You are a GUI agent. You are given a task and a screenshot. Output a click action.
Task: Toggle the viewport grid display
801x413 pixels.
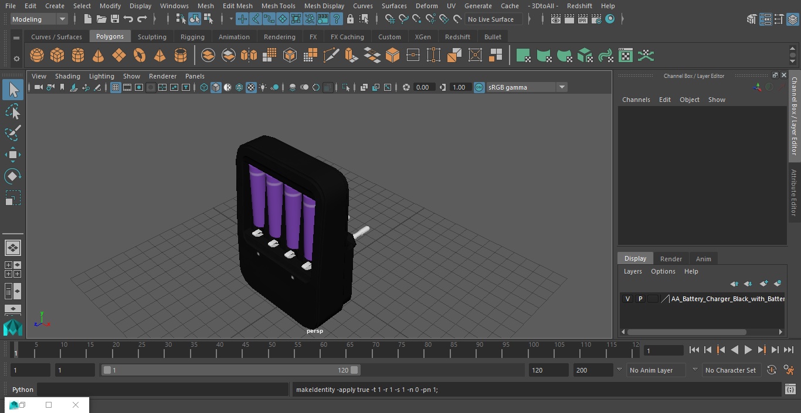click(x=116, y=87)
